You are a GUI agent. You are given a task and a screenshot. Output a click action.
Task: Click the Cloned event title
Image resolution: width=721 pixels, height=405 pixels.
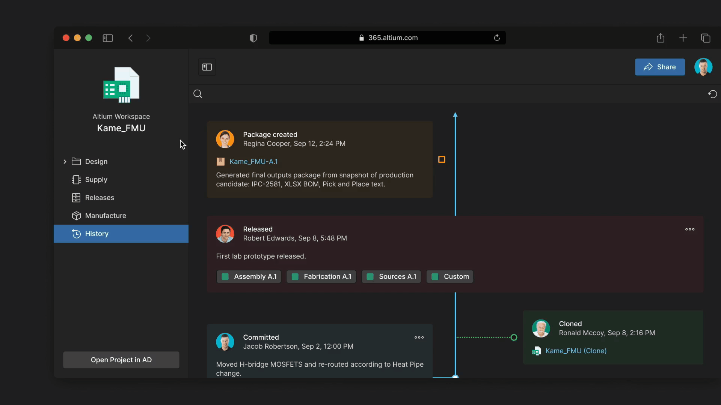[570, 324]
